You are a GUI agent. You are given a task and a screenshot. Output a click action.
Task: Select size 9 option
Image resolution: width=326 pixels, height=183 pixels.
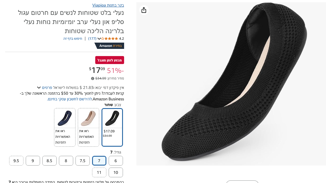click(33, 161)
